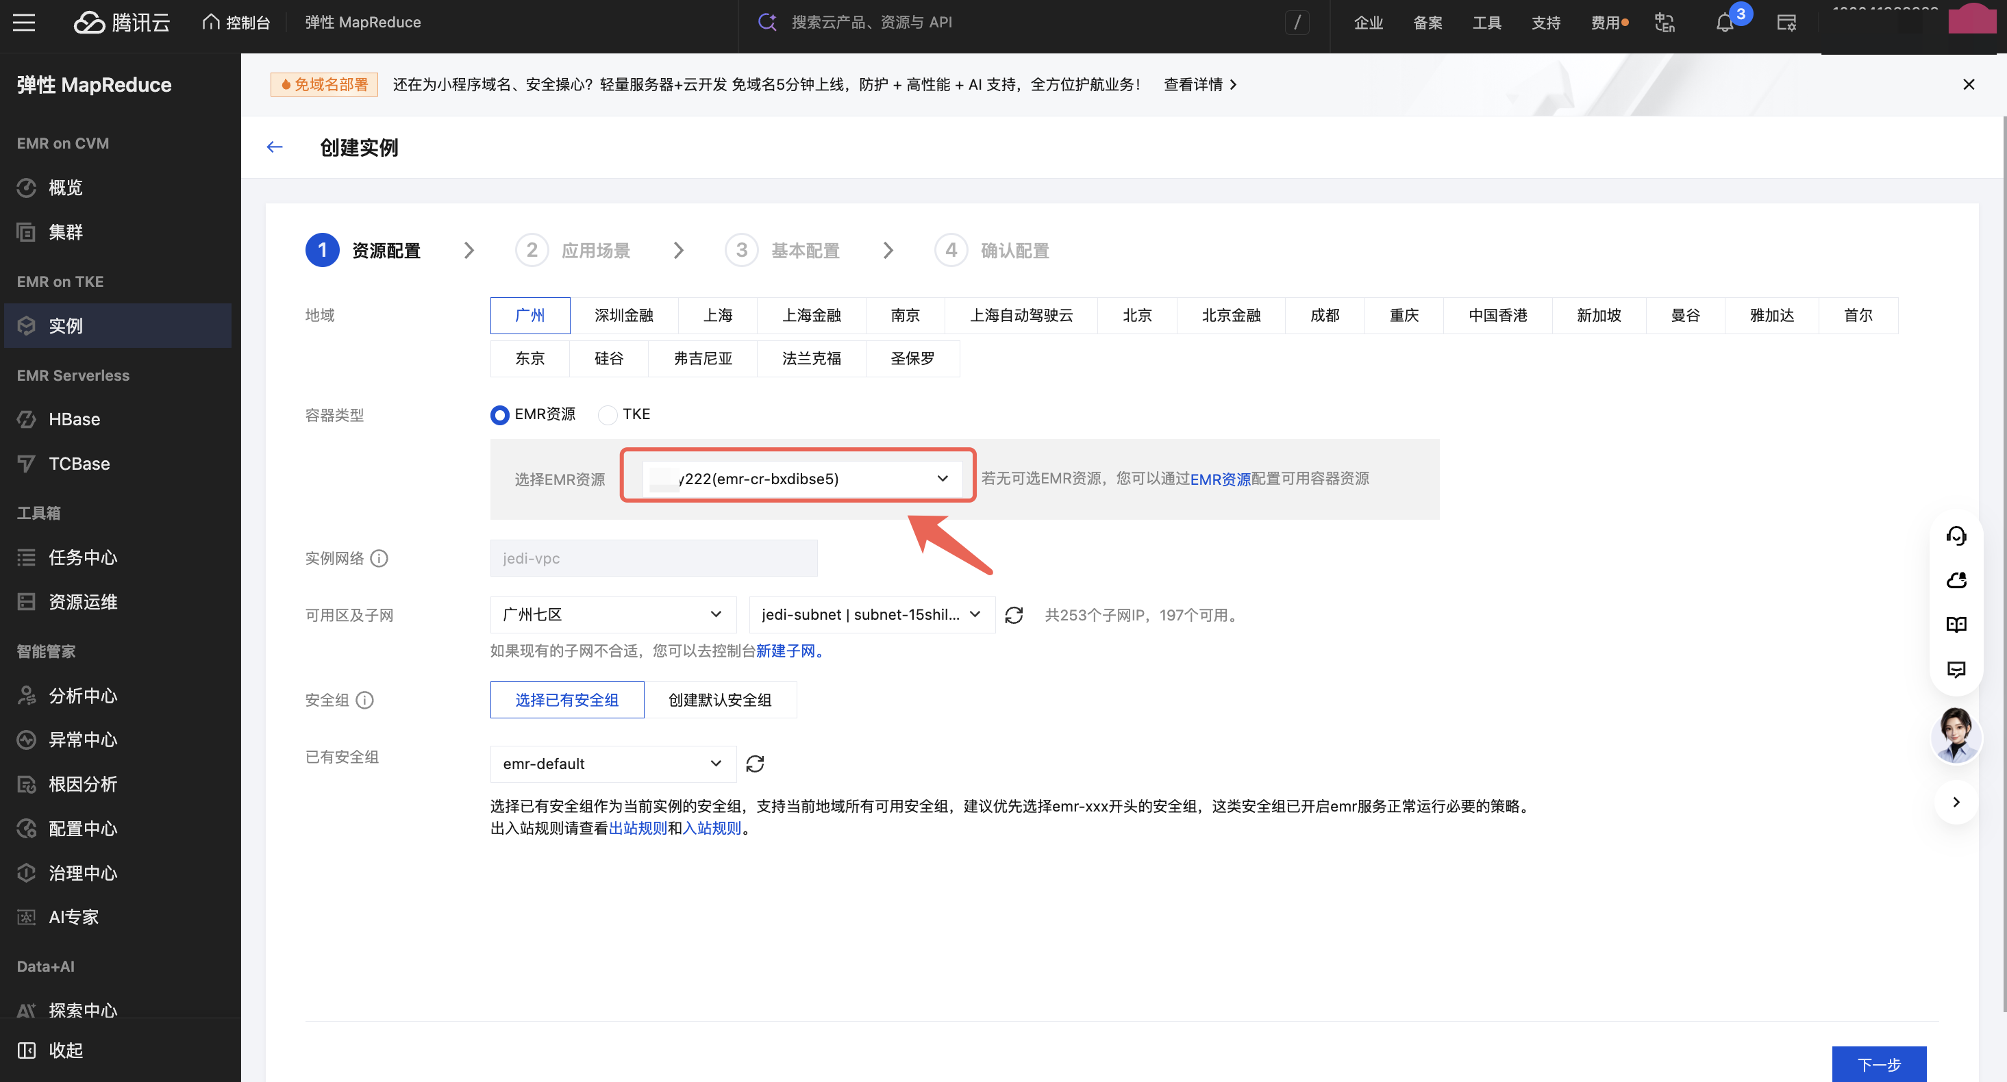2007x1082 pixels.
Task: Click the Tencent Cloud logo
Action: coord(121,23)
